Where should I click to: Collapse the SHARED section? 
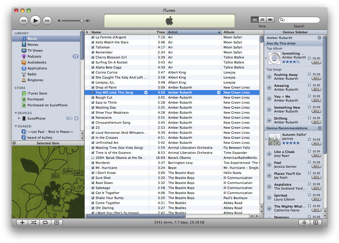coord(16,126)
